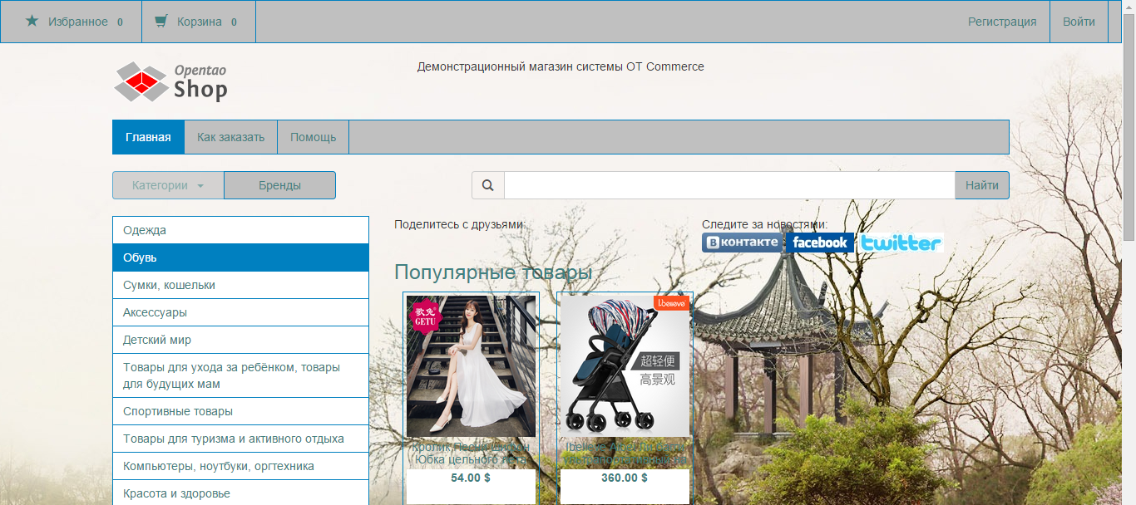Viewport: 1136px width, 505px height.
Task: Click the star Favorites icon
Action: 32,21
